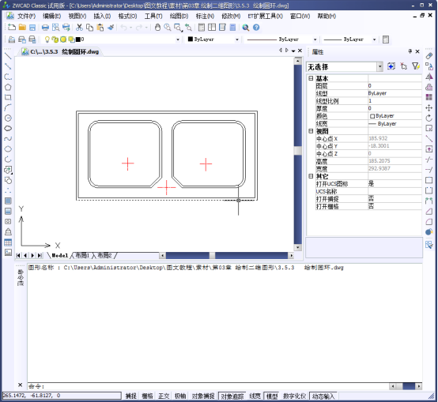Toggle 对象捕捉 object snap in status bar

203,396
